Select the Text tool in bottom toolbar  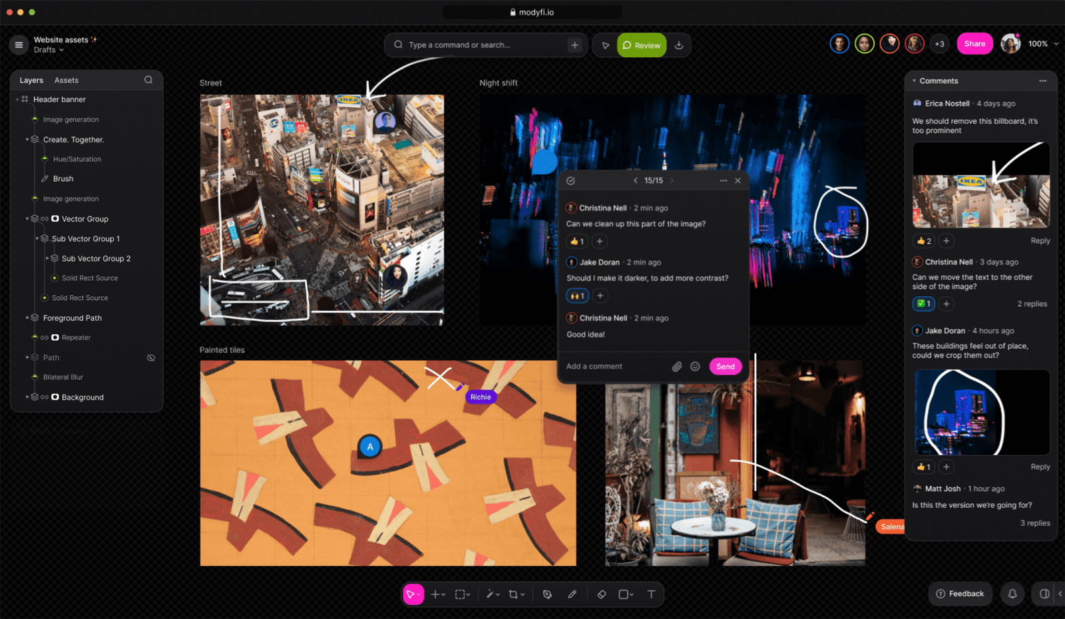(651, 594)
